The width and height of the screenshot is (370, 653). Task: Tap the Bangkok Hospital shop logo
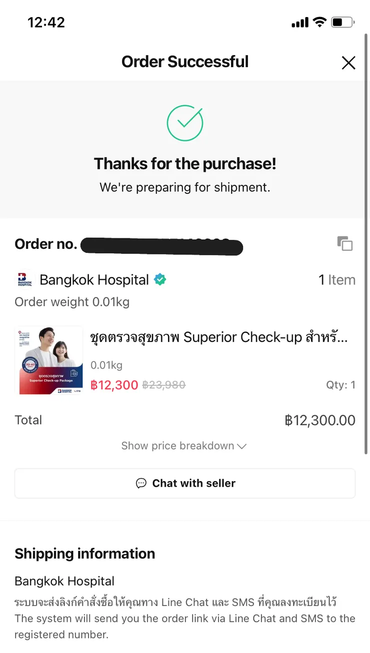click(24, 279)
